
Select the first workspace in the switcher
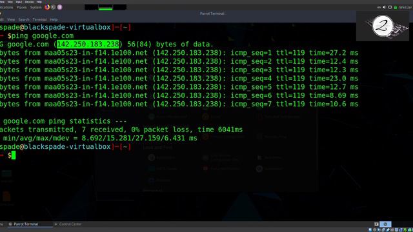pos(376,224)
